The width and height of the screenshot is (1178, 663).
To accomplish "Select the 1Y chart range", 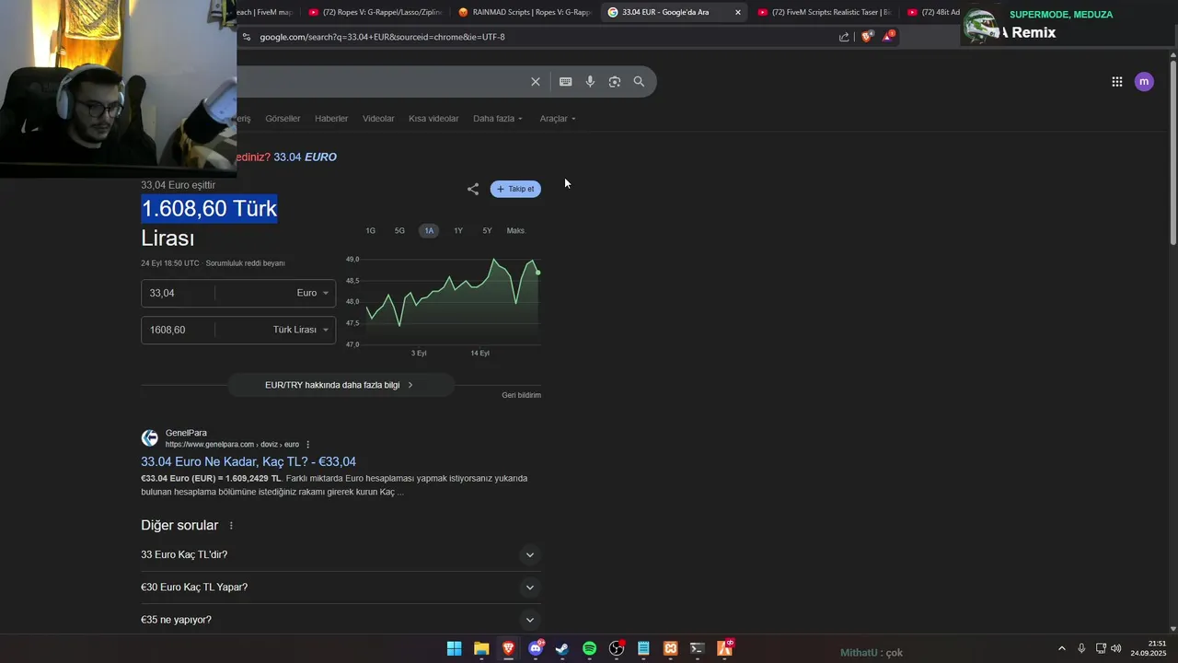I will click(x=458, y=231).
